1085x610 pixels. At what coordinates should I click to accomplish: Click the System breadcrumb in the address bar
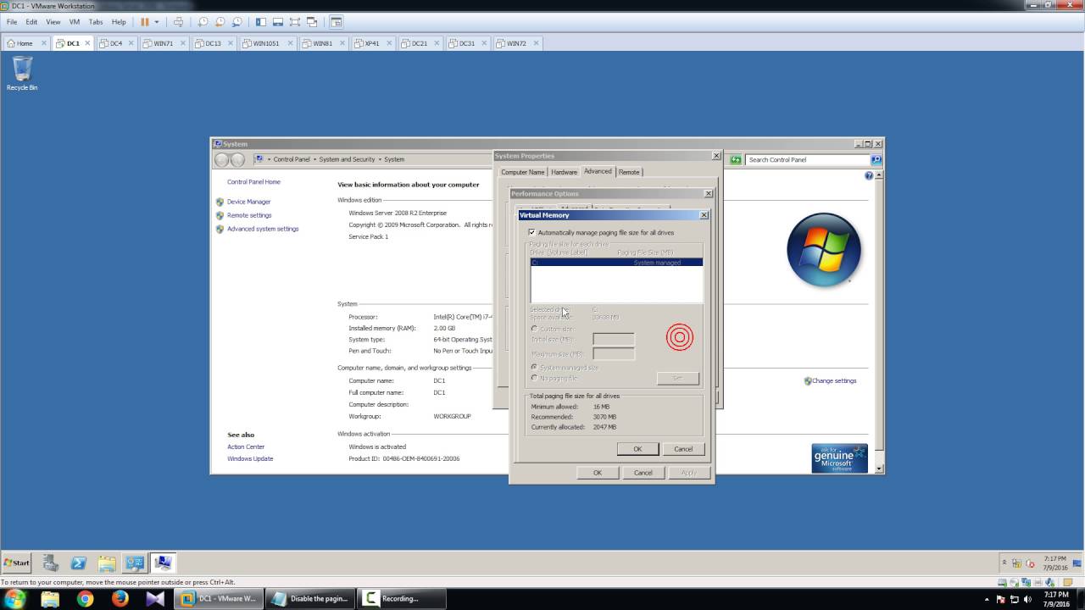coord(394,159)
